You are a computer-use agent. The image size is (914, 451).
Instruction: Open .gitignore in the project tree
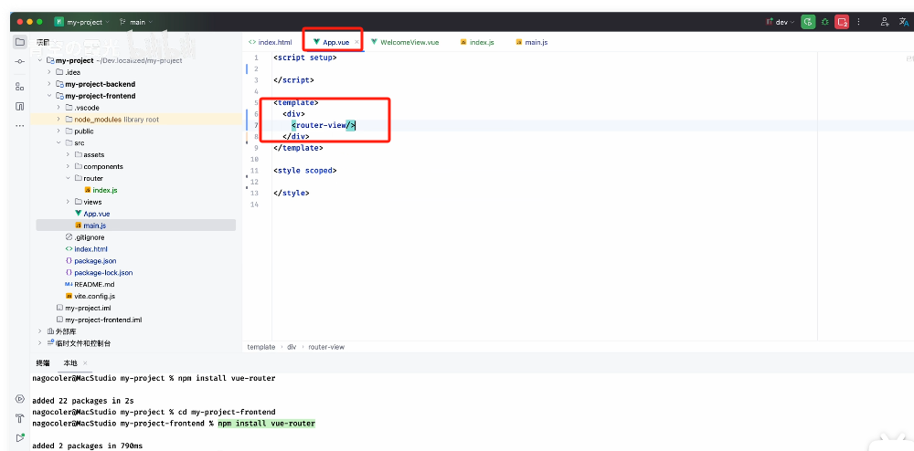click(x=85, y=237)
